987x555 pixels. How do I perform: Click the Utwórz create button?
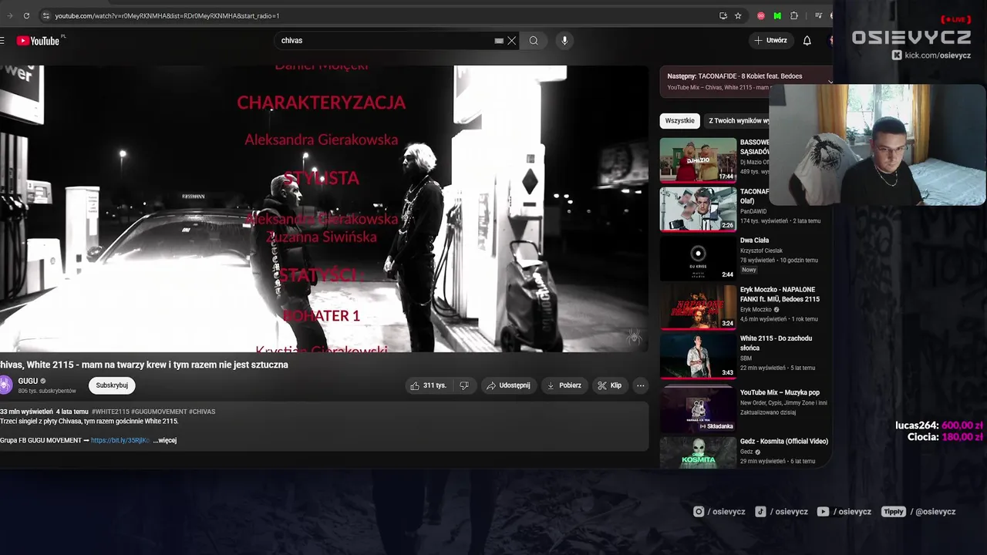[x=771, y=41]
